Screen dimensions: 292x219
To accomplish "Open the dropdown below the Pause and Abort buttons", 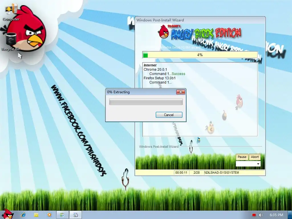I will pos(248,164).
